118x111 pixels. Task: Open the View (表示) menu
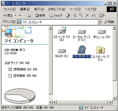pos(39,9)
